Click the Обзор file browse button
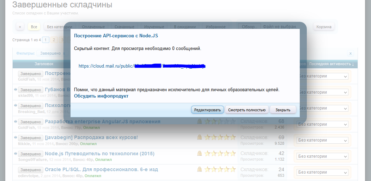This screenshot has width=371, height=181. (x=249, y=27)
